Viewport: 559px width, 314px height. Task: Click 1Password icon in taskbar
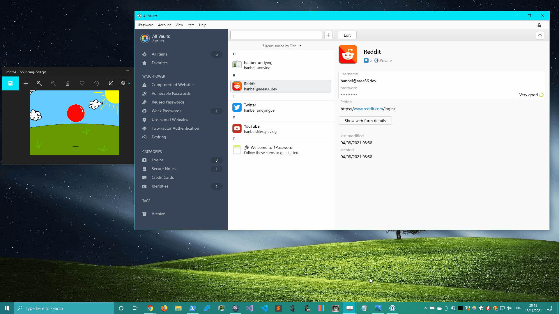tap(392, 308)
